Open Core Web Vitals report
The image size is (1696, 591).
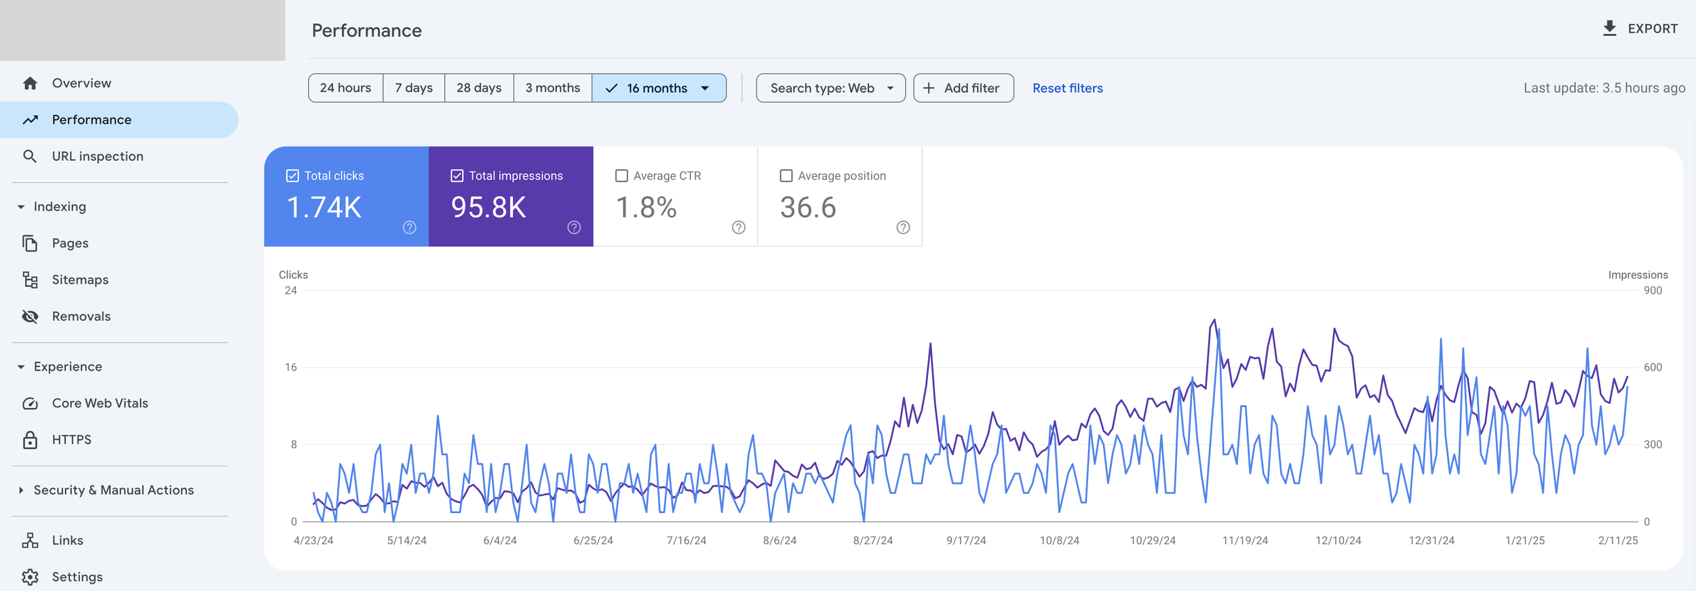(x=119, y=403)
